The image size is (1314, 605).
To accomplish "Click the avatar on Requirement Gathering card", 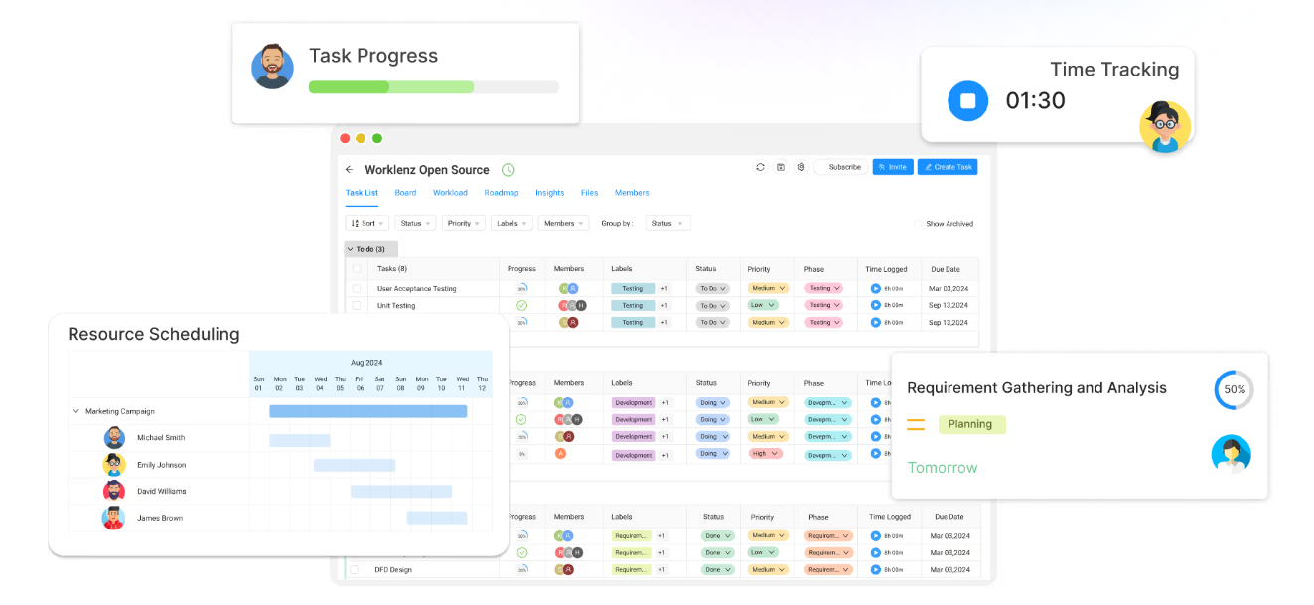I will coord(1232,454).
